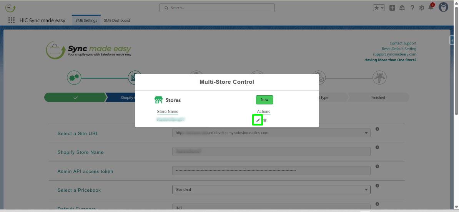Click the completed green checkmark step
459x212 pixels.
click(x=75, y=98)
